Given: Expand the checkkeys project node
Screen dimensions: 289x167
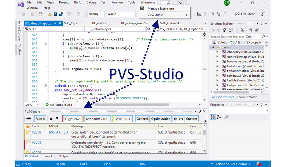Looking at the screenshot, I should point(217,52).
